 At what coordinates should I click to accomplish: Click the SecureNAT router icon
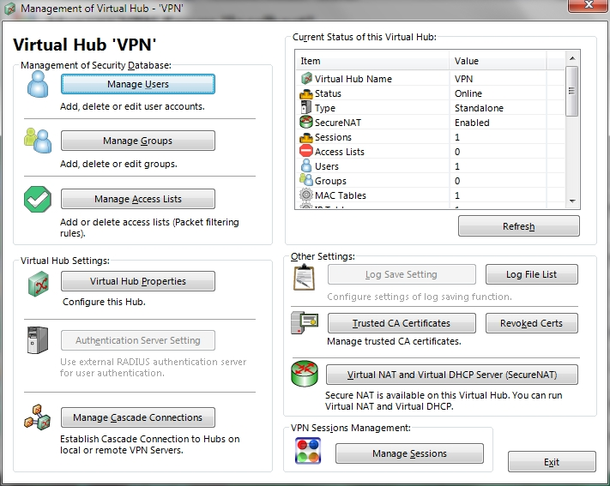[x=305, y=374]
